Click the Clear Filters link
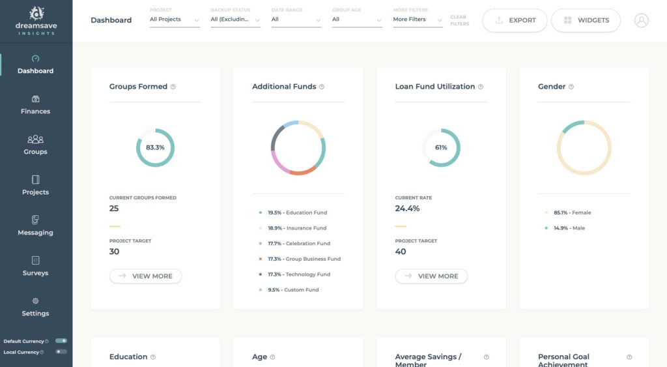This screenshot has height=367, width=667. point(459,20)
